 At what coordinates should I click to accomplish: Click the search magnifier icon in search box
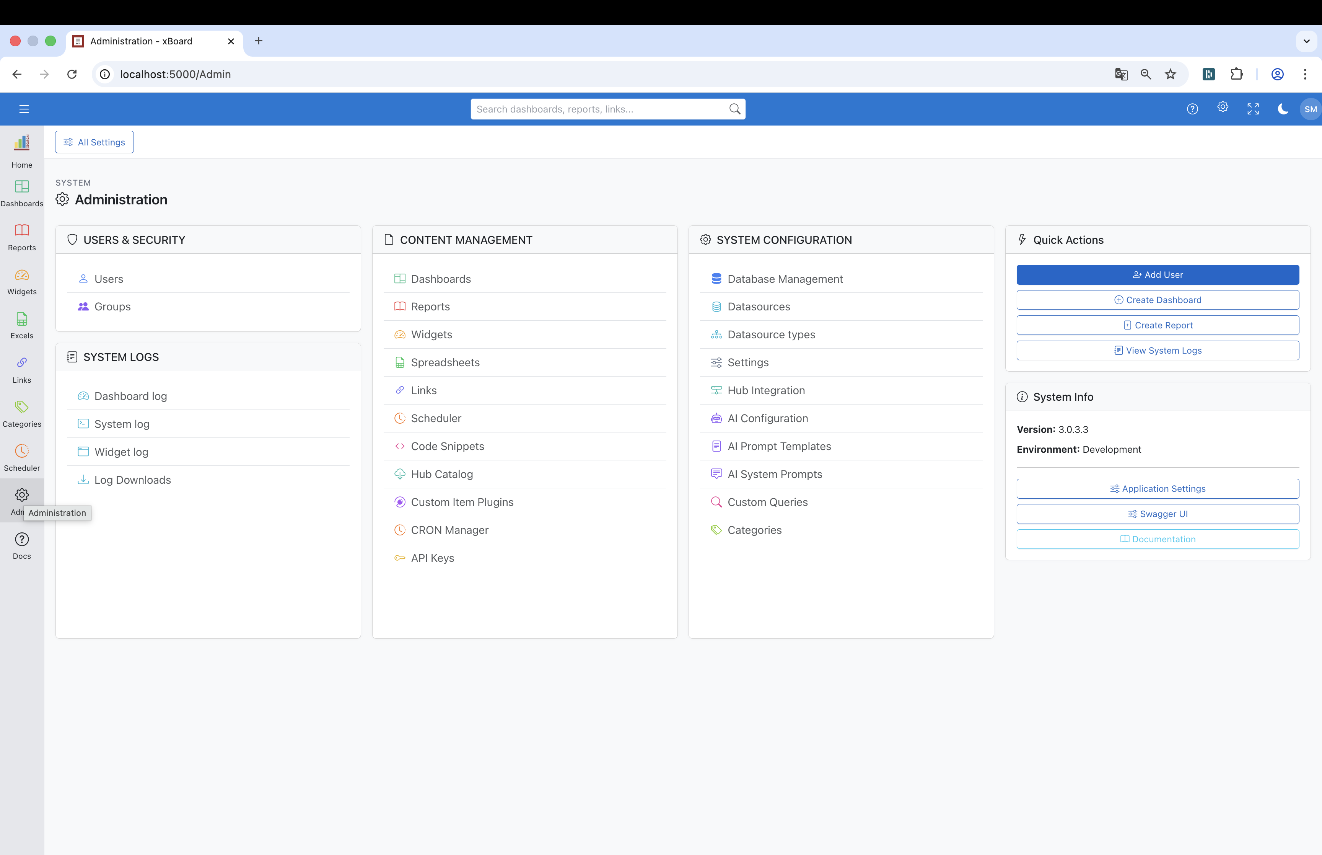coord(734,109)
